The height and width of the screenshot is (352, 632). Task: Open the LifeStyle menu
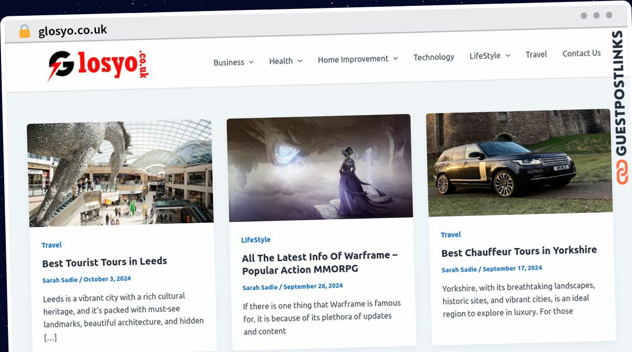[485, 55]
